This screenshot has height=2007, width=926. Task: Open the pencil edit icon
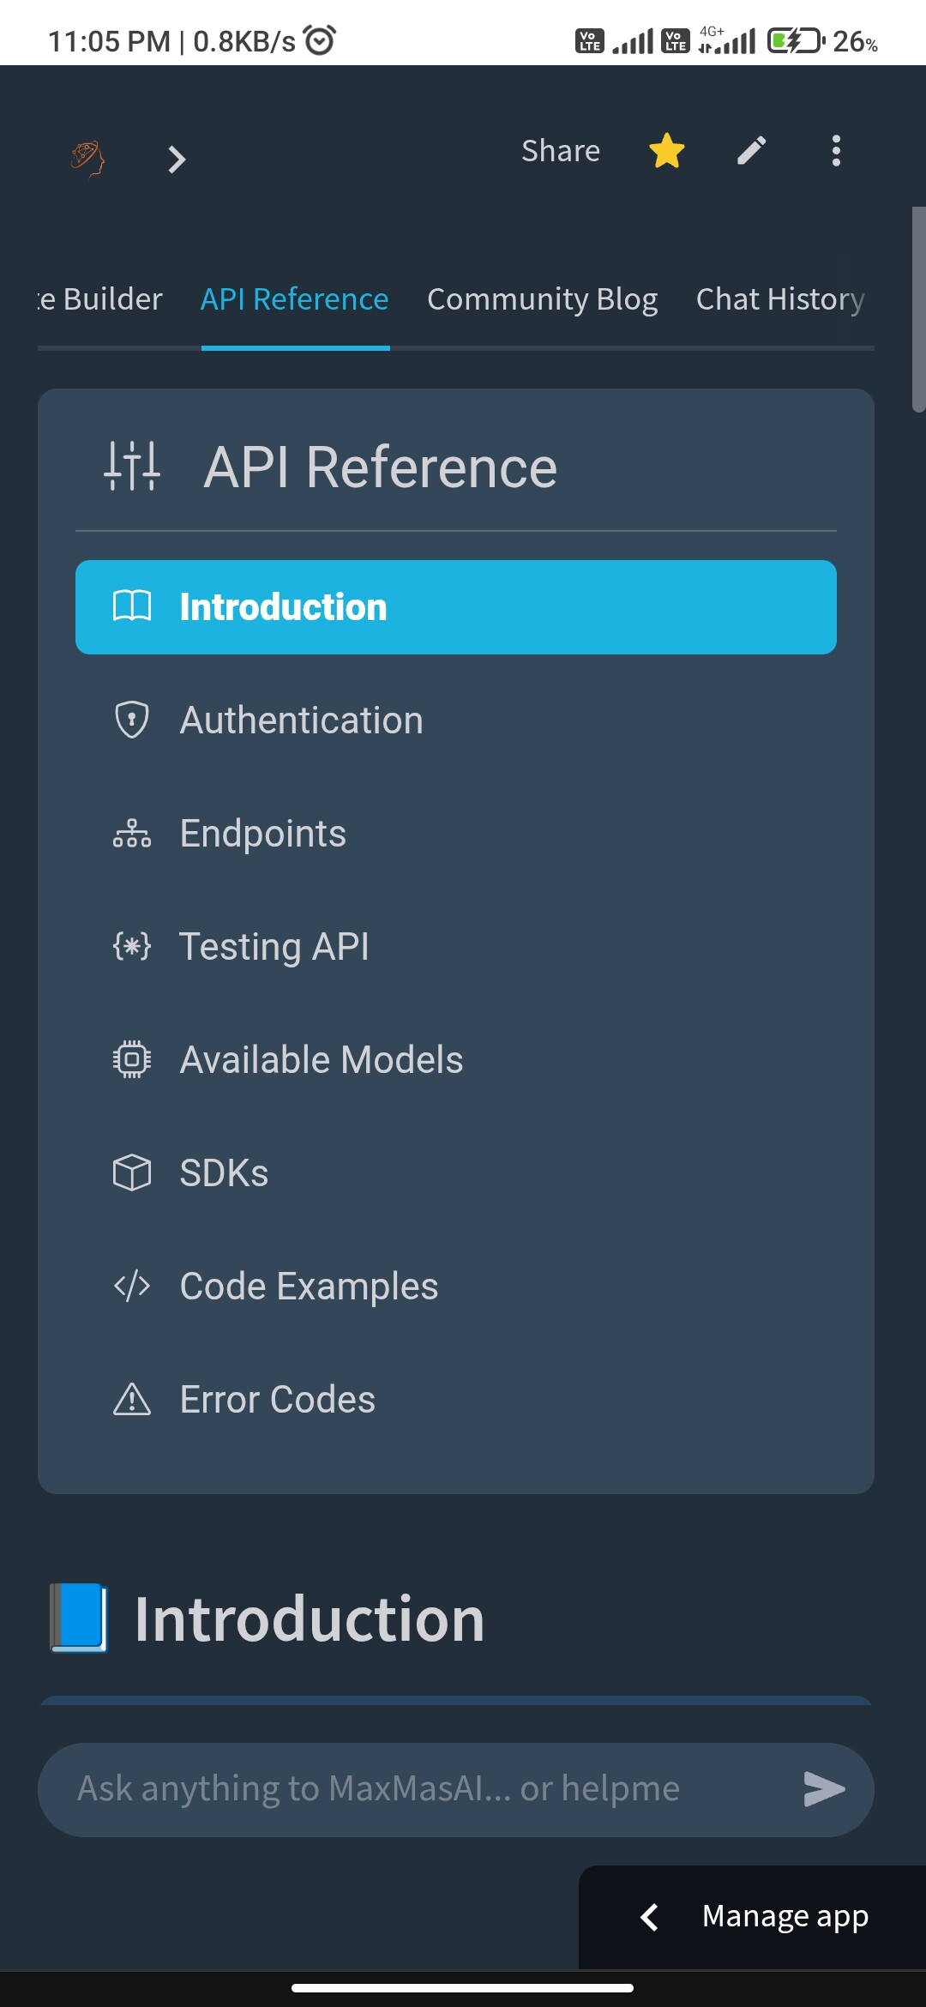[x=751, y=151]
